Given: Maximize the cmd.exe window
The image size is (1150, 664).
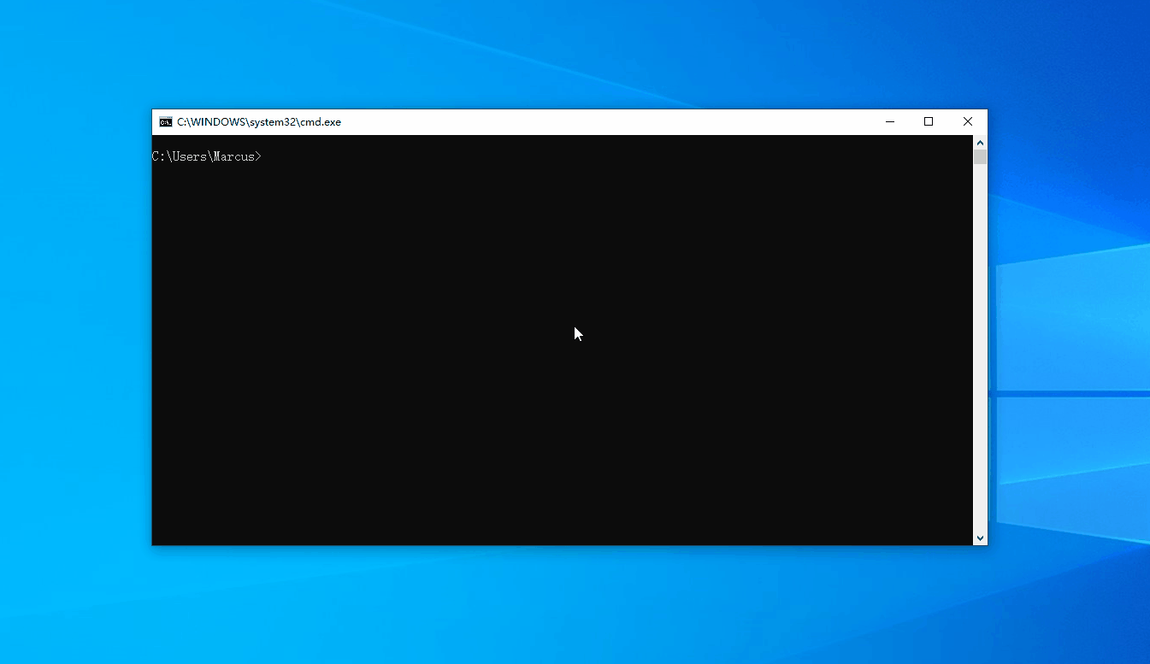Looking at the screenshot, I should pyautogui.click(x=929, y=122).
